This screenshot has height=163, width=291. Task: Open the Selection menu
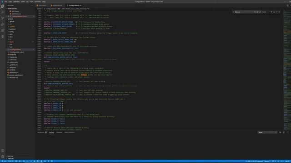coord(16,2)
